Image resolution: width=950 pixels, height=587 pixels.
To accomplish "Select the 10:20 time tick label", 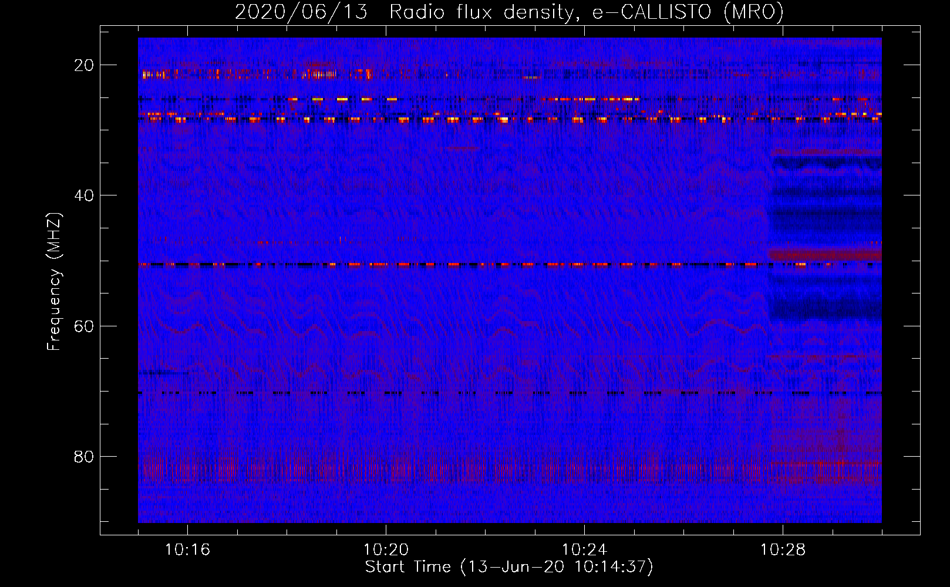I will point(386,550).
